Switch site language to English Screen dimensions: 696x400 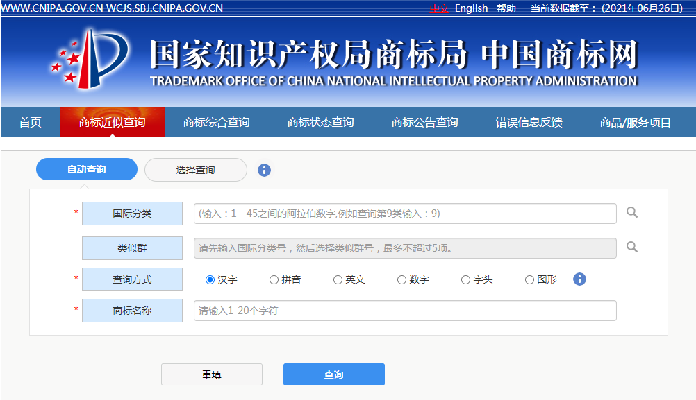(472, 8)
